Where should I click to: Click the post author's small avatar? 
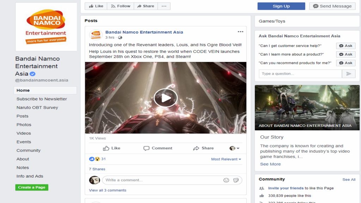(x=96, y=35)
